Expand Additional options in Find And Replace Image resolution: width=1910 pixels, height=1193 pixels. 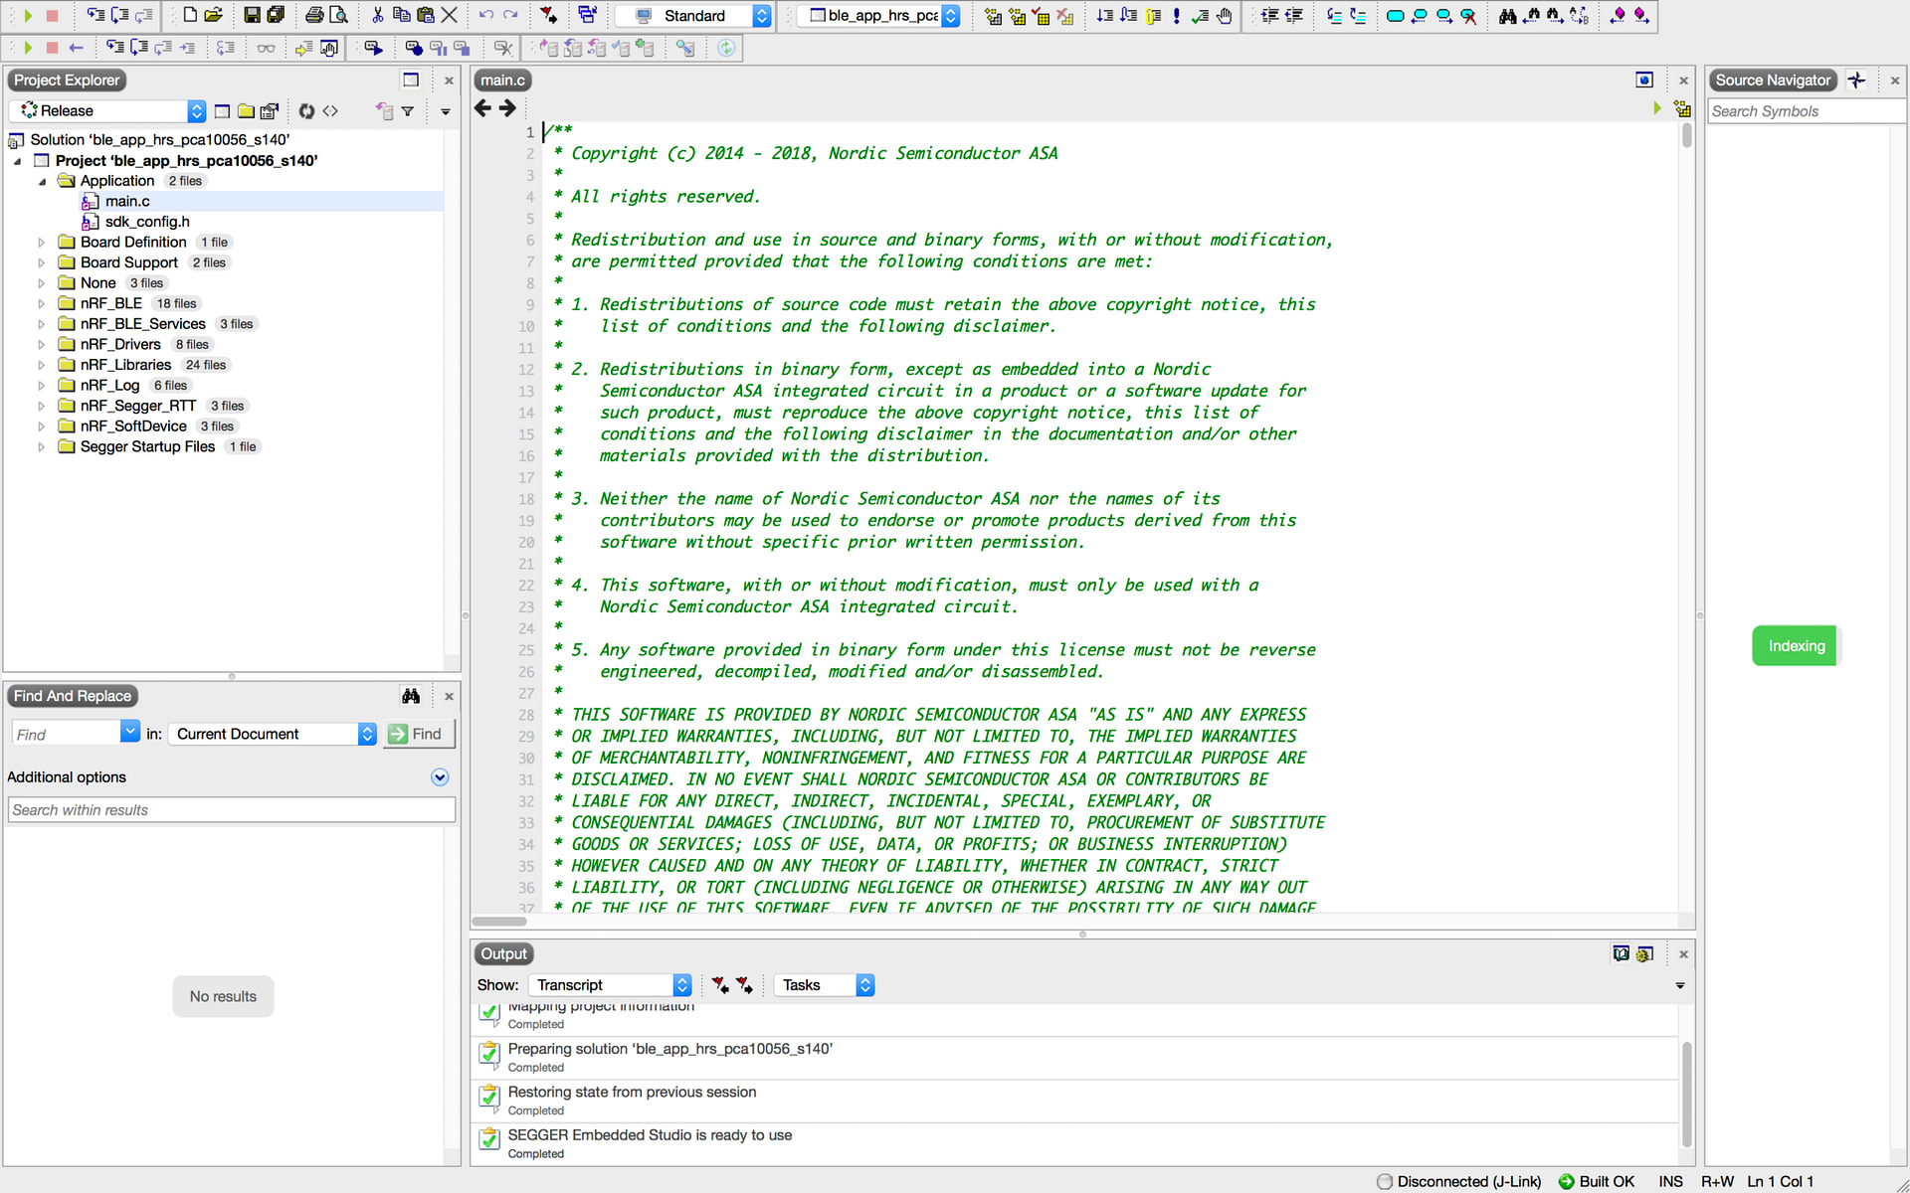pyautogui.click(x=439, y=776)
